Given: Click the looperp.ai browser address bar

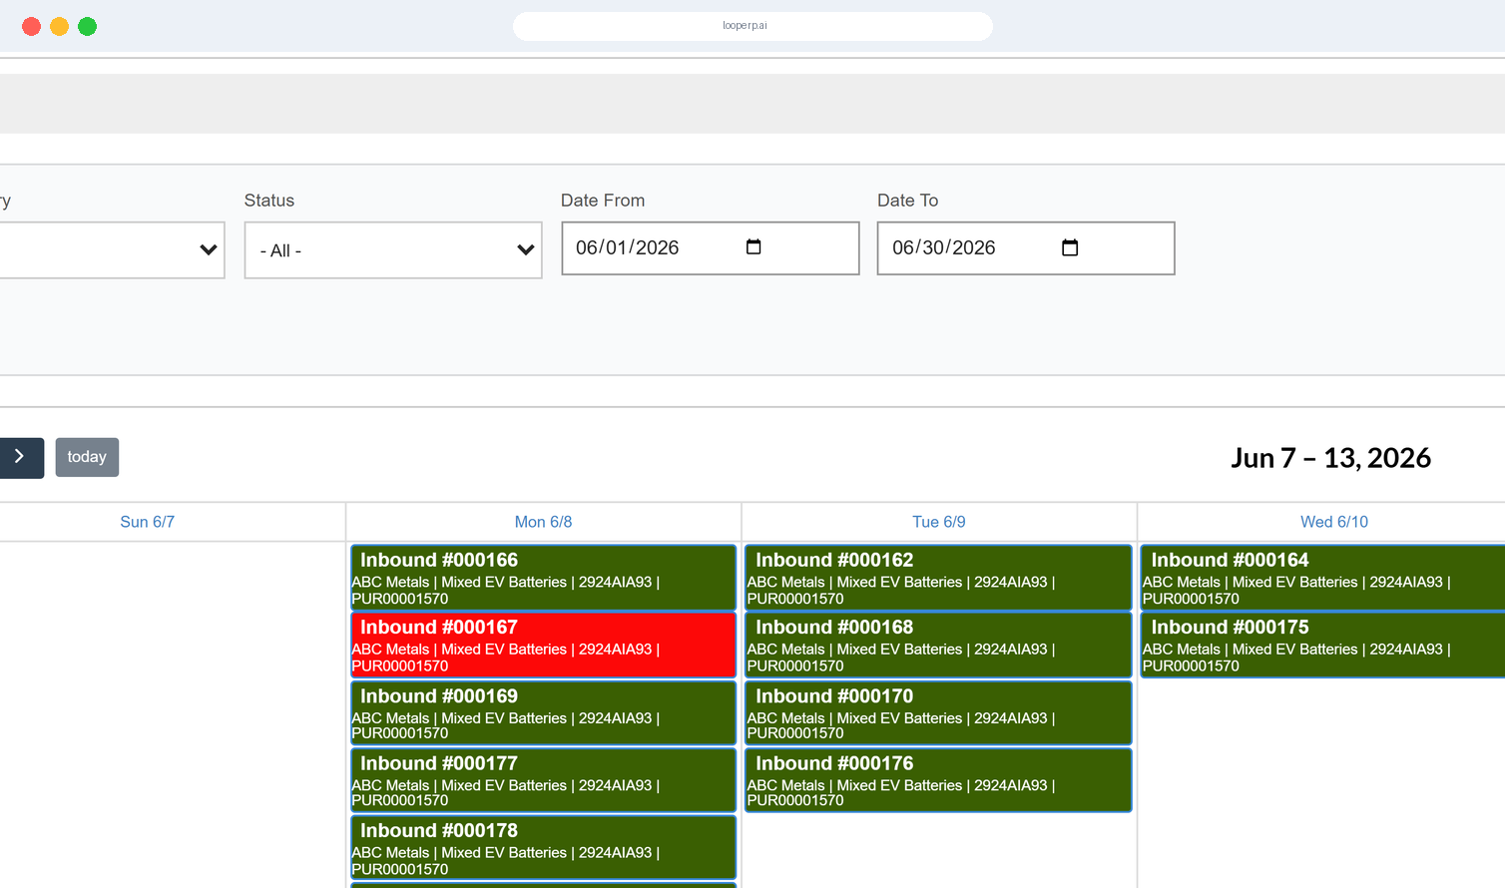Looking at the screenshot, I should click(752, 26).
